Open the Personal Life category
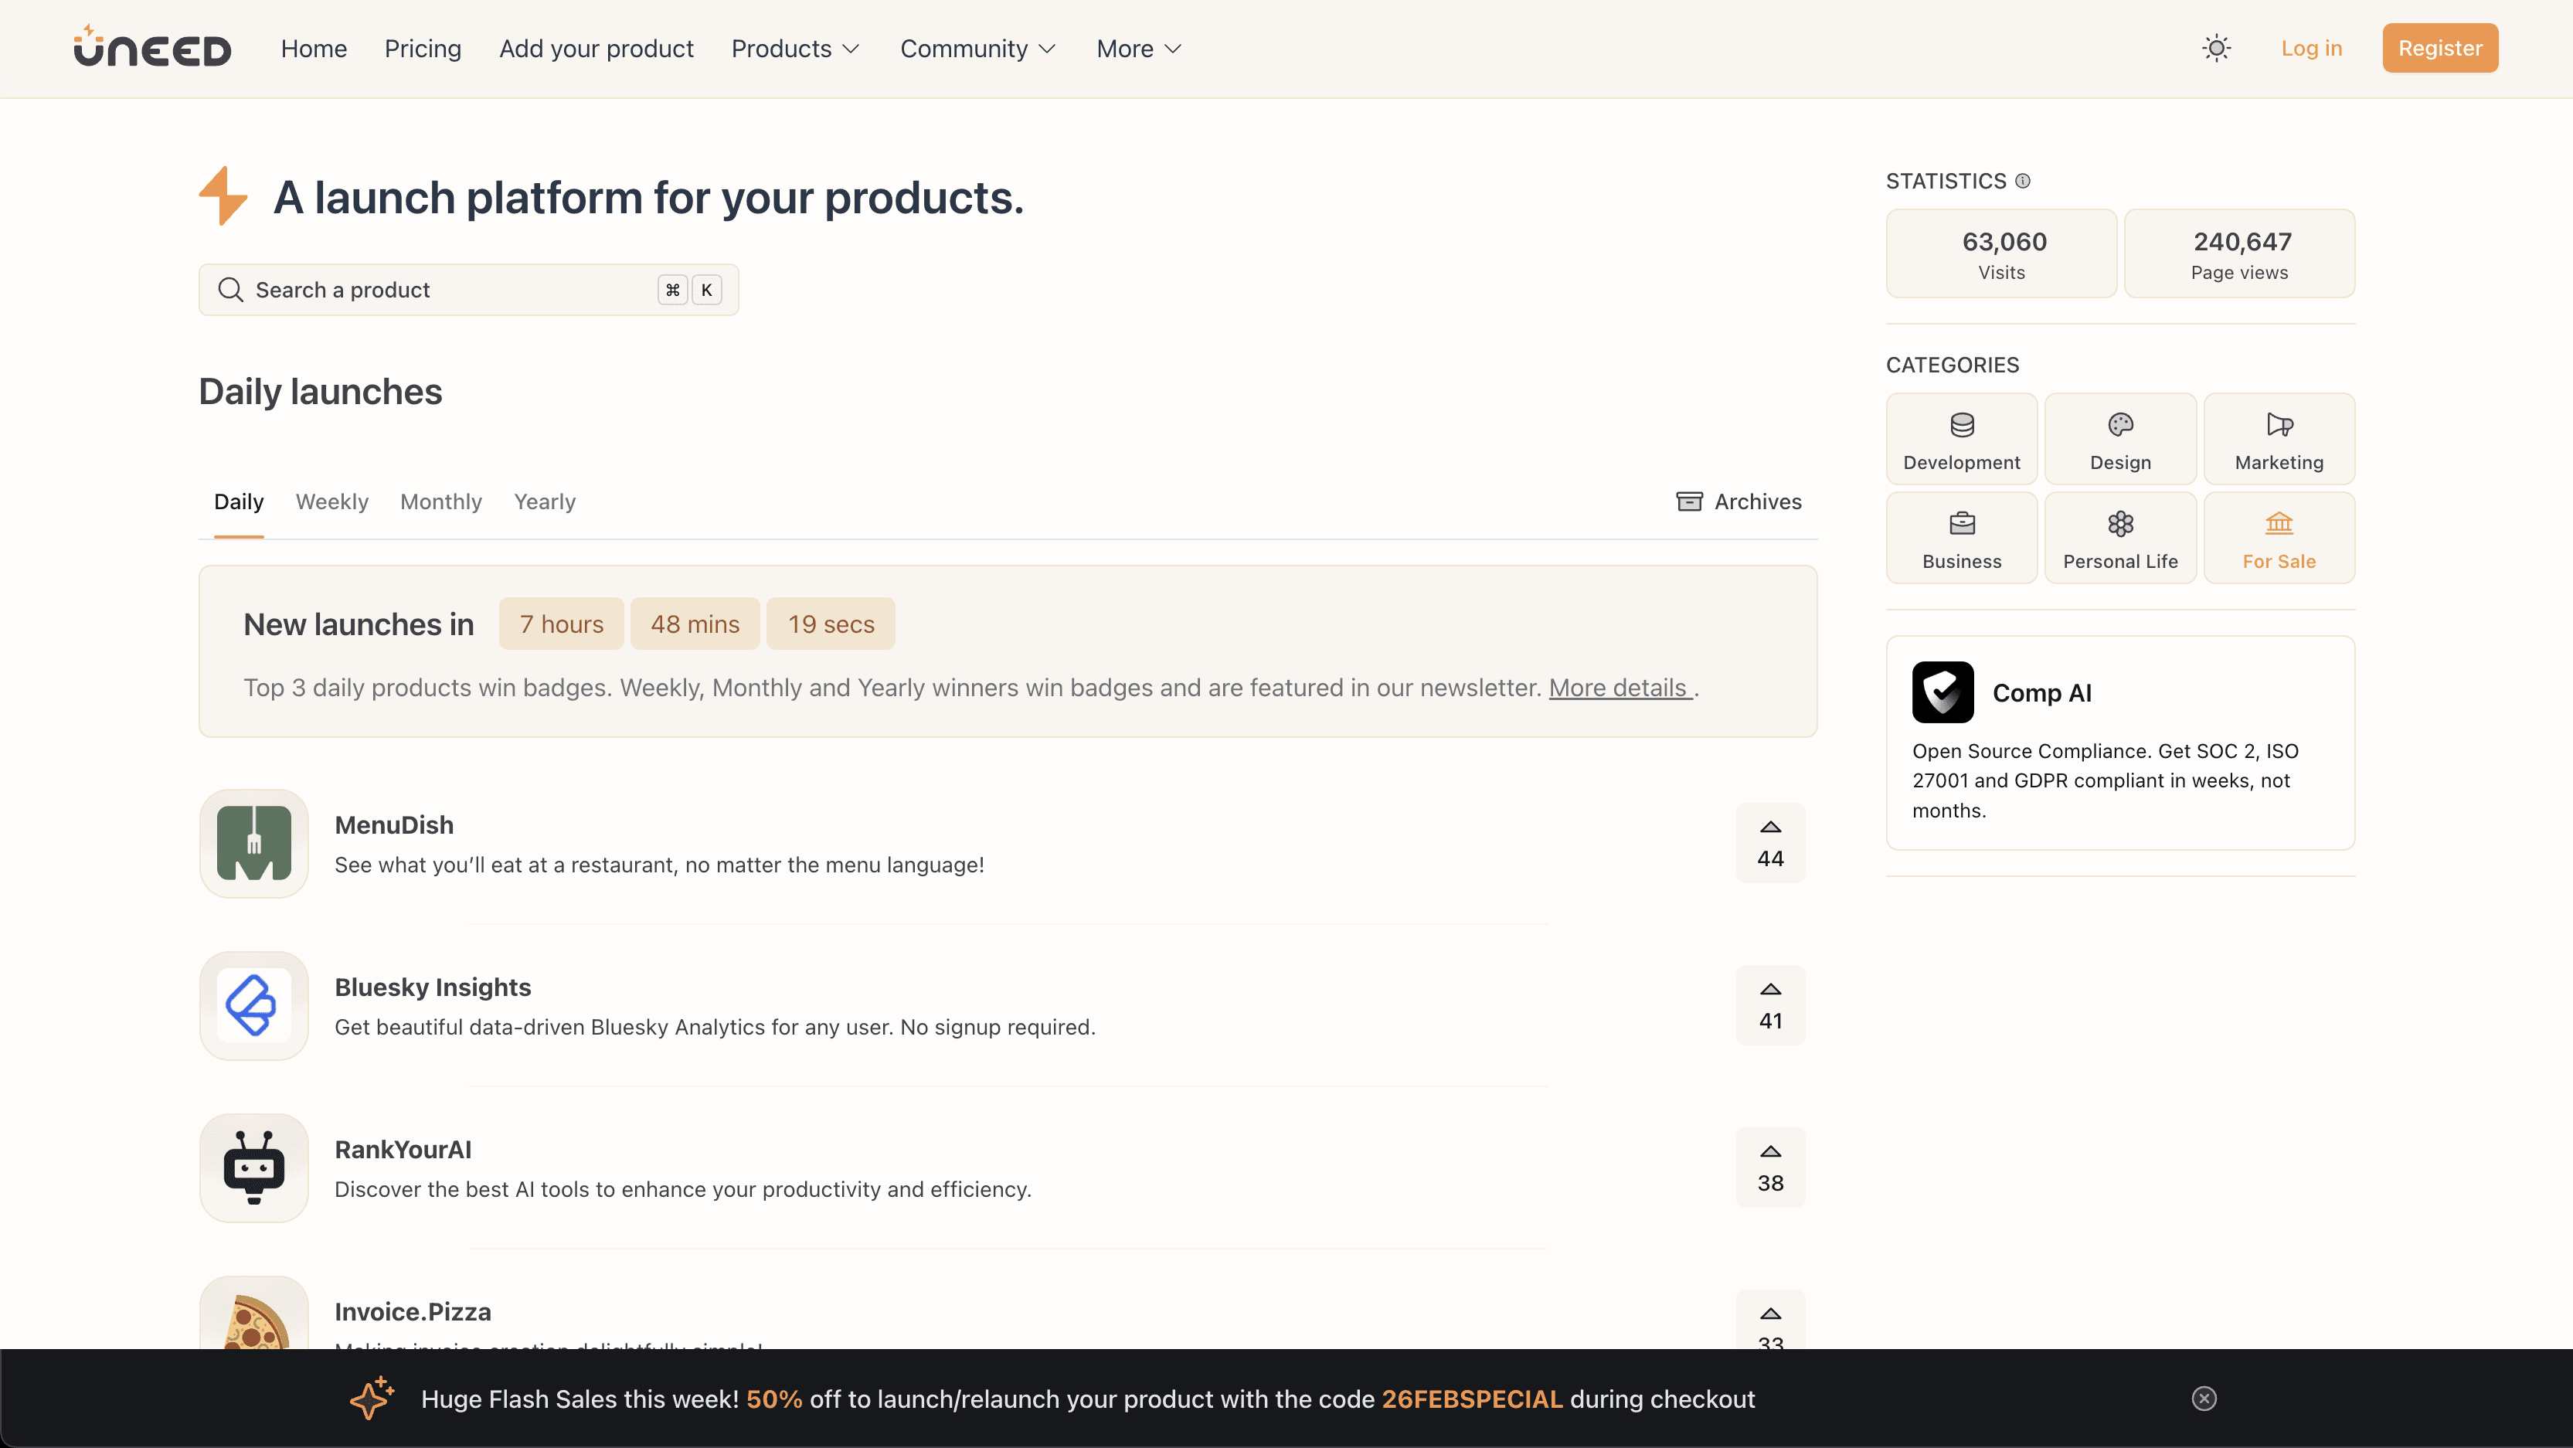 point(2120,537)
